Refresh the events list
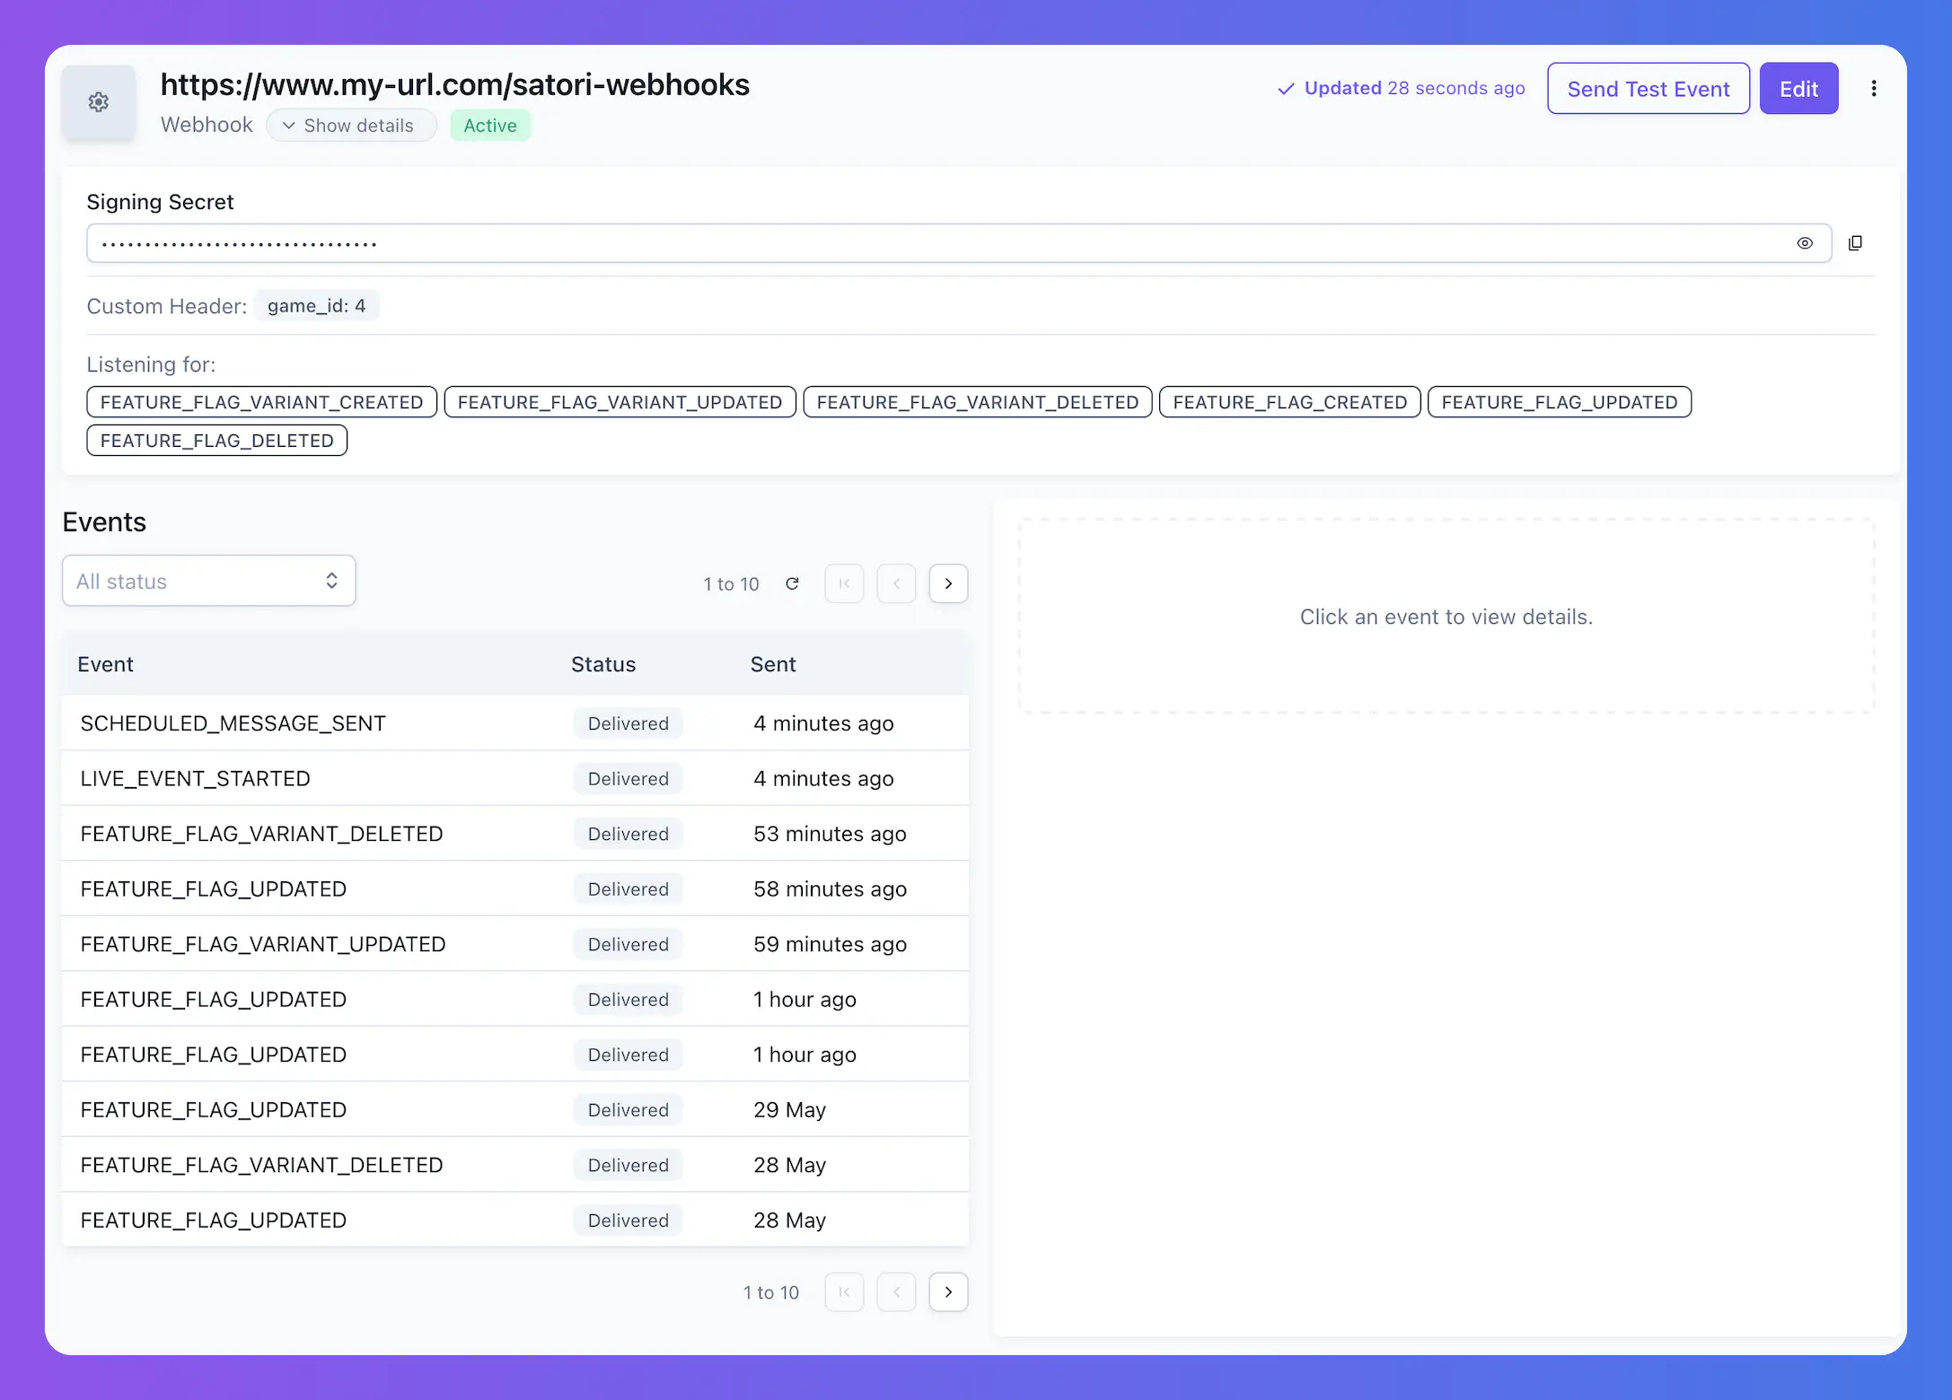Viewport: 1952px width, 1400px height. [792, 583]
